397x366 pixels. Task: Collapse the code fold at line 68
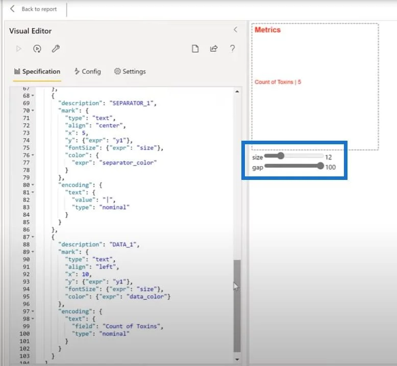[33, 96]
